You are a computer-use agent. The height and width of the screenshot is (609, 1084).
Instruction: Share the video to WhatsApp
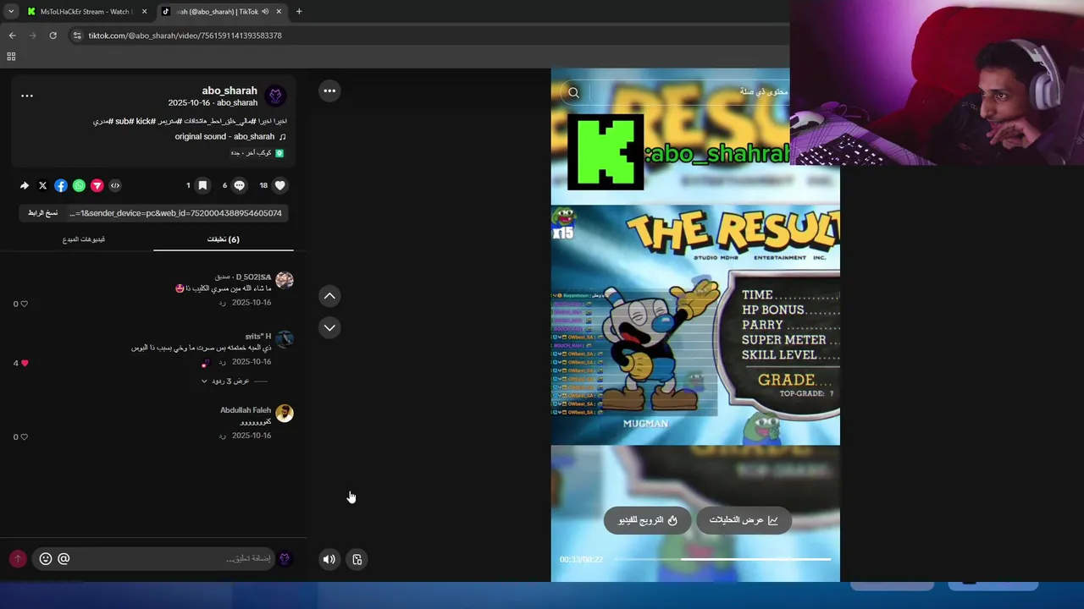pyautogui.click(x=79, y=185)
